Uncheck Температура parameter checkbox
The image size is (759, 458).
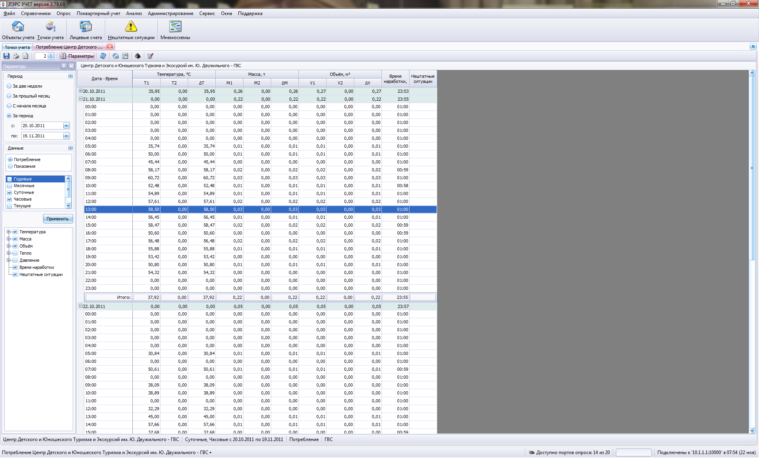15,232
